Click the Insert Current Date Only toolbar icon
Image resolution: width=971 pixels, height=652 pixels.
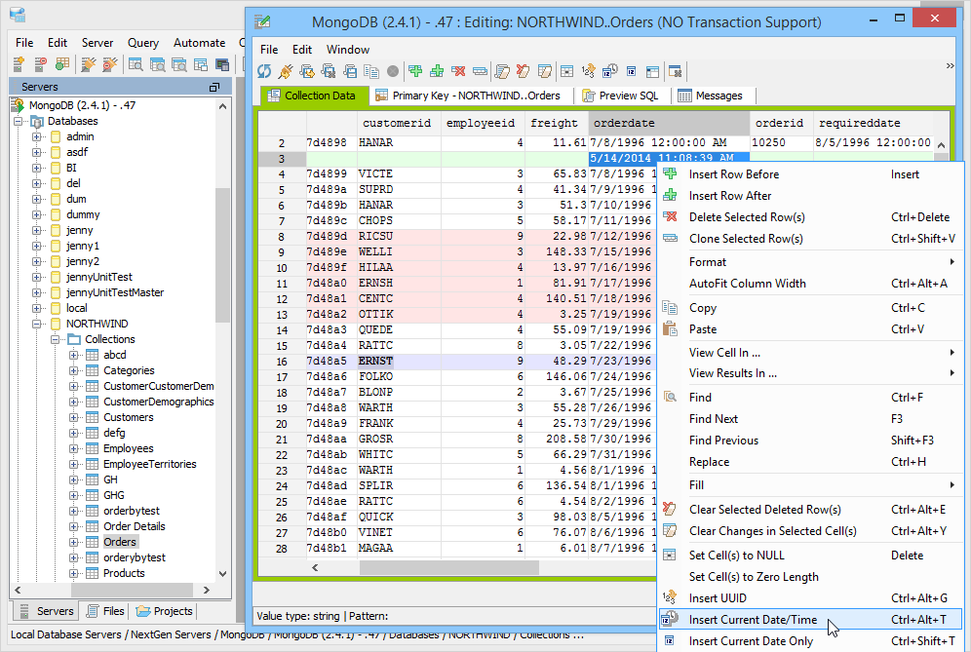tap(631, 71)
